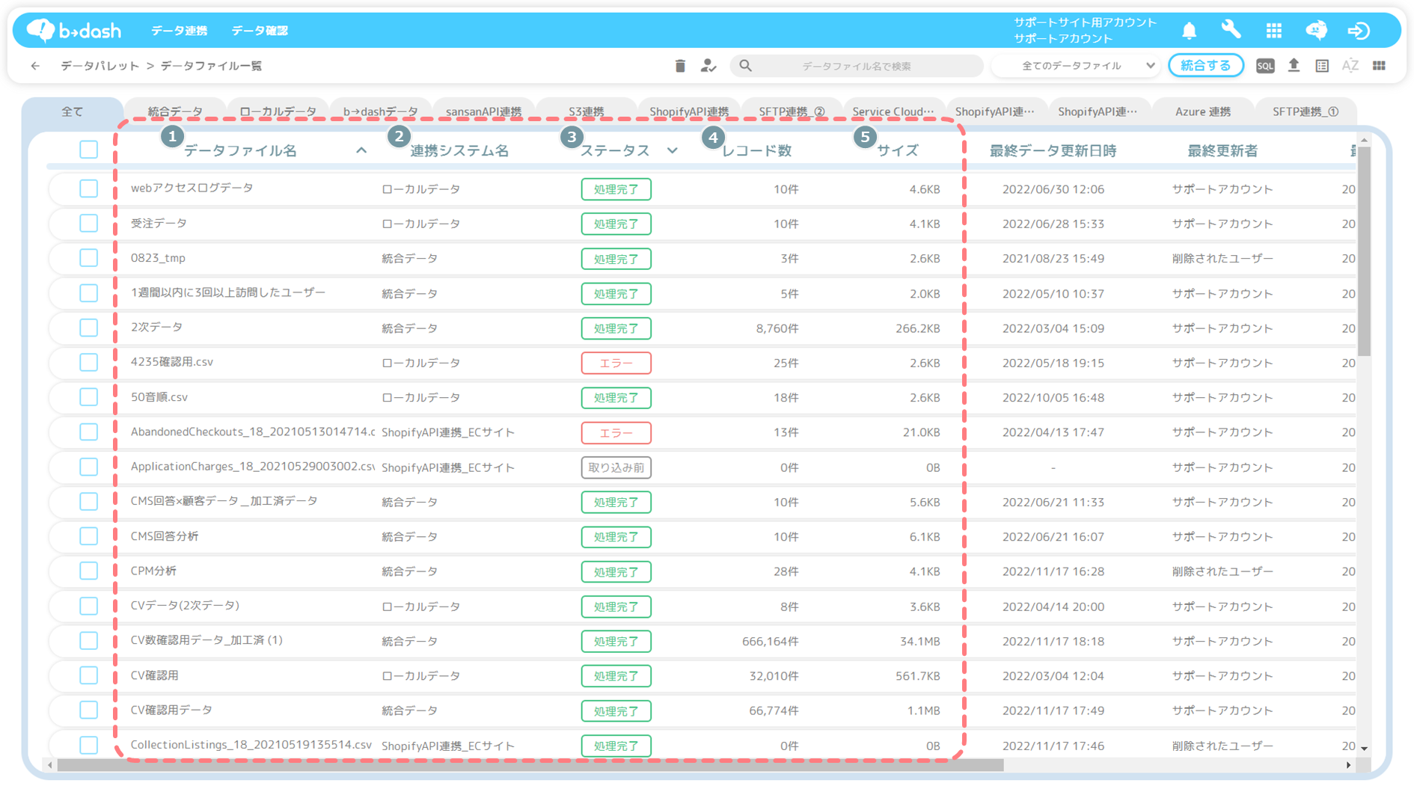Click the 最終更新者 column header
The height and width of the screenshot is (795, 1414).
click(1222, 151)
